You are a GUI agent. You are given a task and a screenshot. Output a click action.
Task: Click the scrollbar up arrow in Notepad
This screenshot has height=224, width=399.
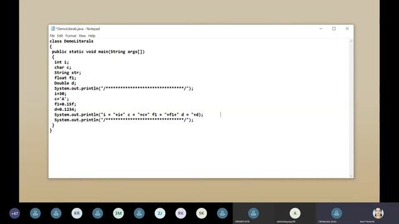coord(351,41)
